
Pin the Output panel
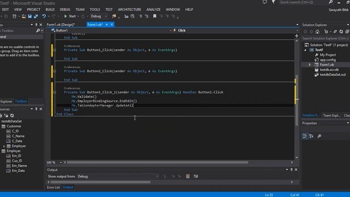point(291,170)
